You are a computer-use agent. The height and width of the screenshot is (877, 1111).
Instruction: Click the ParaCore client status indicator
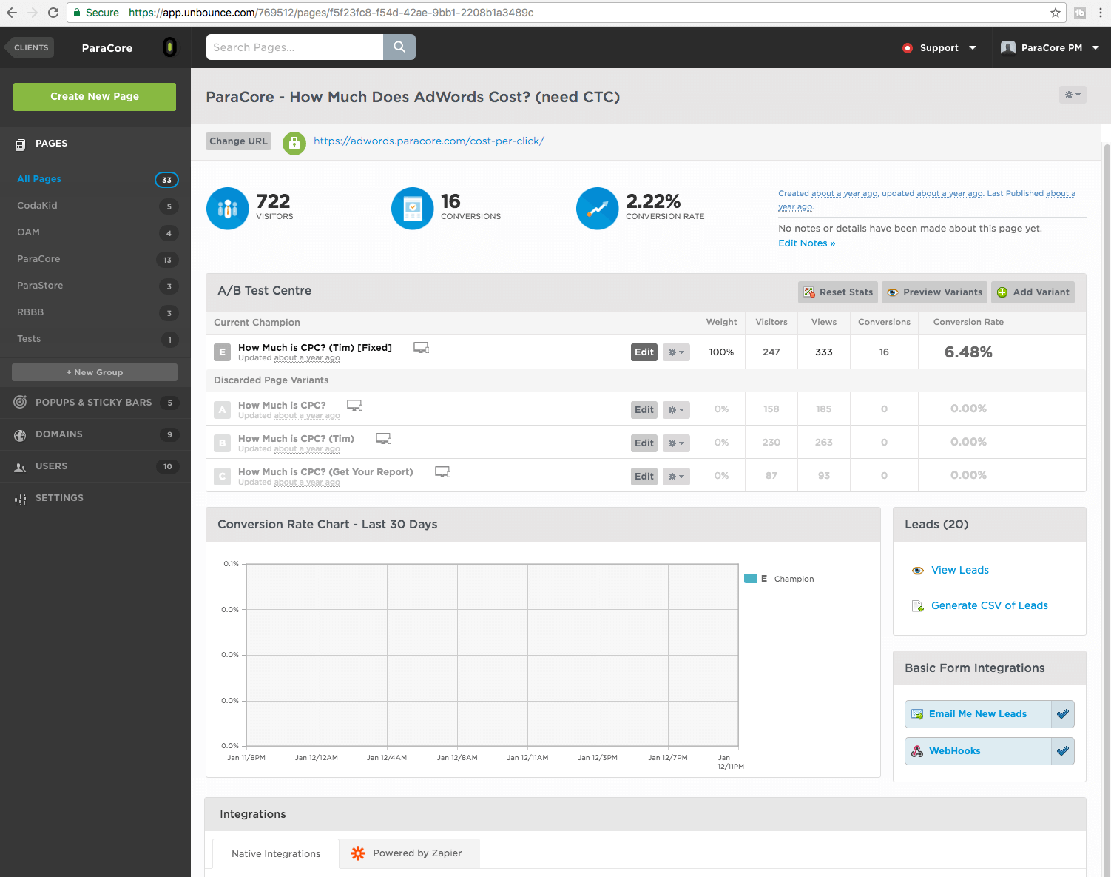[x=169, y=47]
